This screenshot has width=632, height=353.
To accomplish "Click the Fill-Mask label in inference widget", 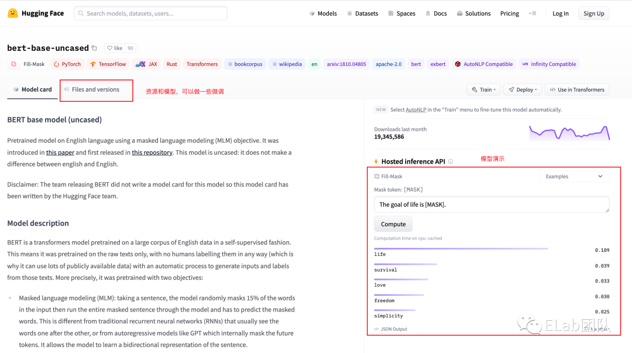I will point(388,176).
